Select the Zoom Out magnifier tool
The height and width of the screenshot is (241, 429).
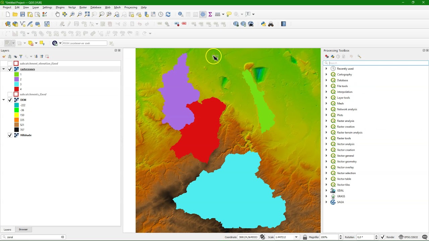click(x=79, y=14)
